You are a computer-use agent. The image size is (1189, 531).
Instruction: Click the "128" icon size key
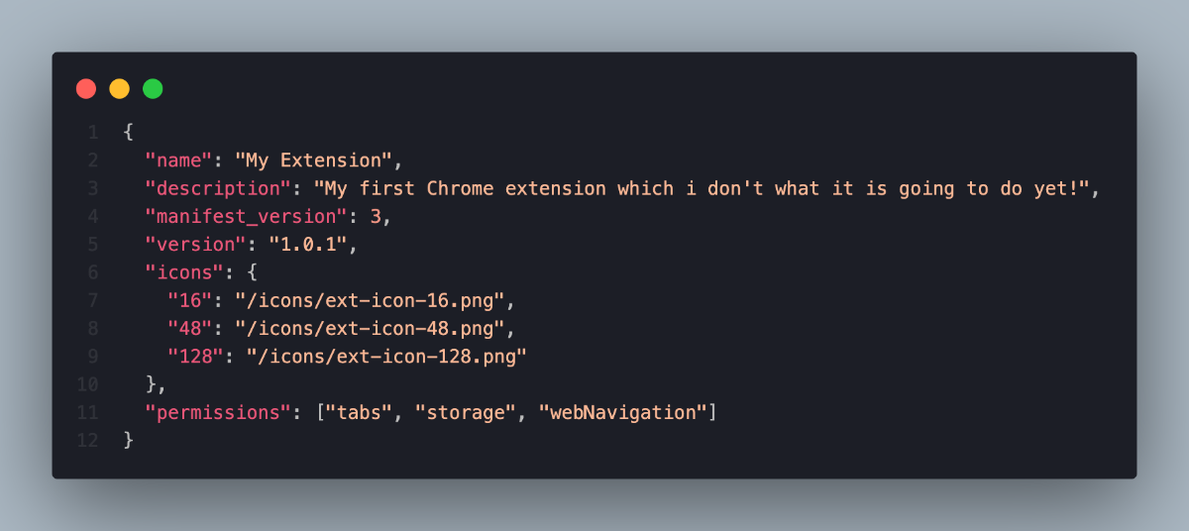pos(196,356)
